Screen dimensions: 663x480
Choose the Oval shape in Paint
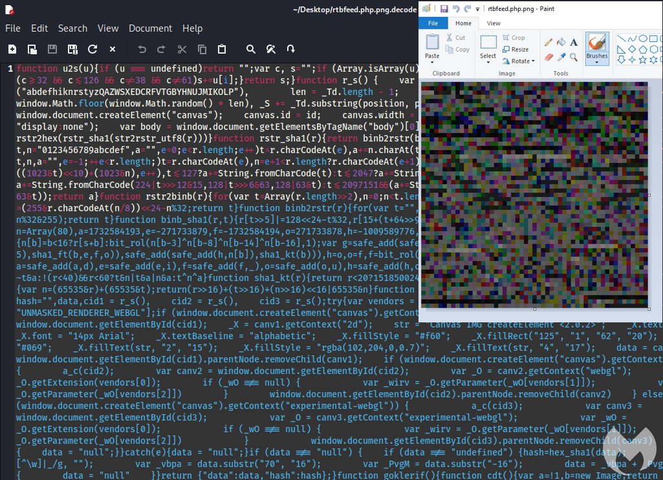pos(643,39)
